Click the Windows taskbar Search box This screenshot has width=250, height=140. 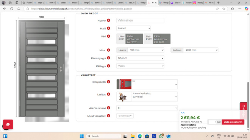coord(104,136)
